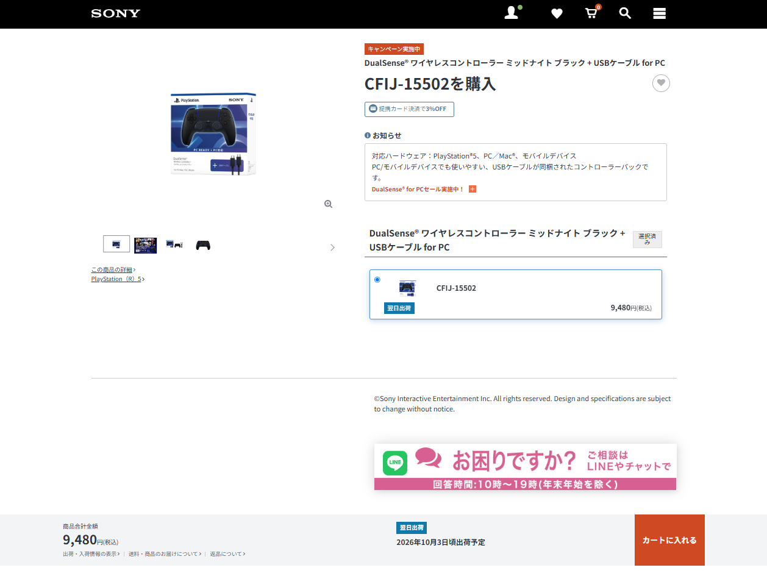Select the CFIJ-15502 radio button
The image size is (767, 587).
pyautogui.click(x=377, y=280)
